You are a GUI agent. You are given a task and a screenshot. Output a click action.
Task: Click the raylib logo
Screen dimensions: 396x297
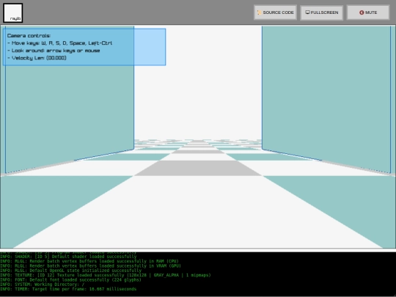click(13, 13)
